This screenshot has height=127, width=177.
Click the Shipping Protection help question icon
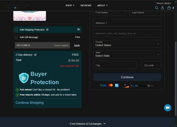pyautogui.click(x=47, y=30)
